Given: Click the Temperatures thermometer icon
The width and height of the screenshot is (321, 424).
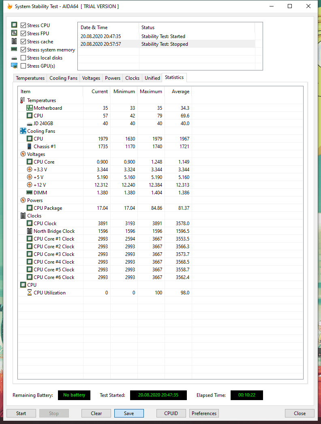Looking at the screenshot, I should click(23, 100).
